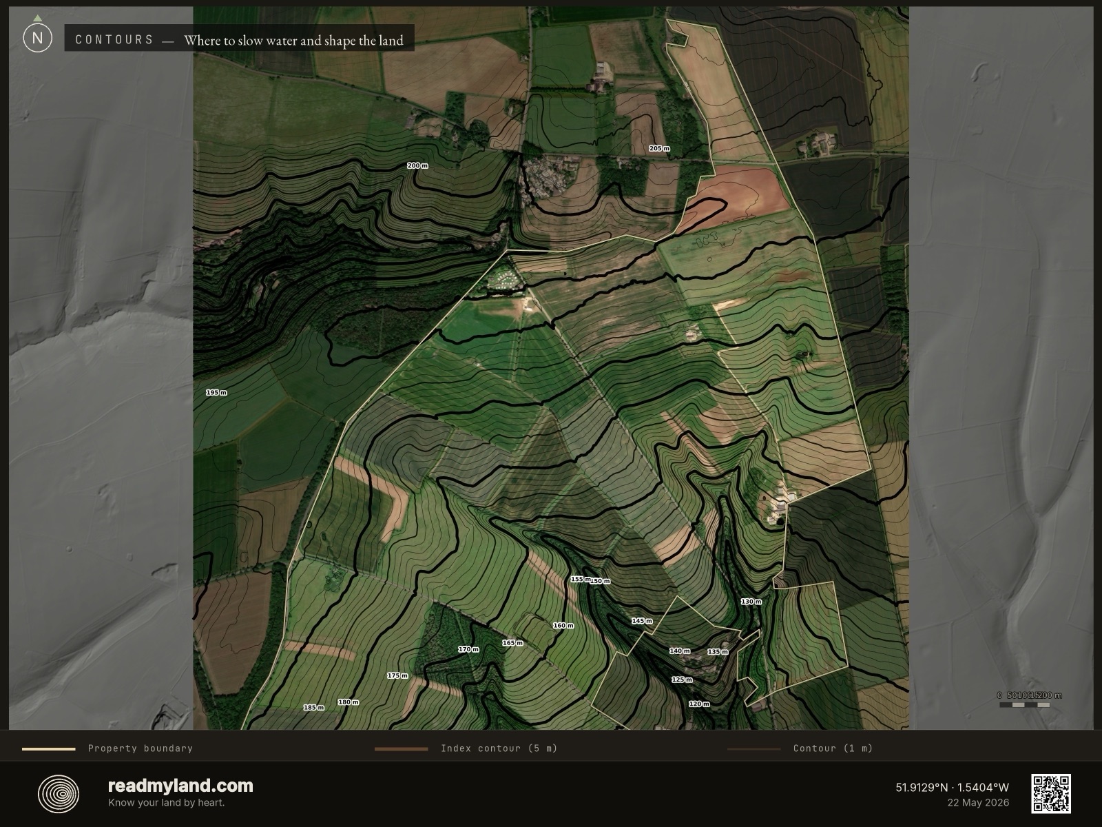
Task: Click the 195 m contour label
Action: [216, 392]
